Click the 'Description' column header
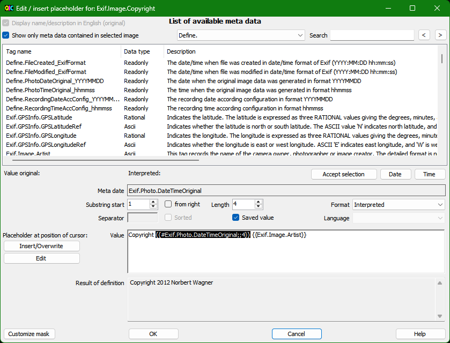This screenshot has height=343, width=450. click(x=301, y=51)
